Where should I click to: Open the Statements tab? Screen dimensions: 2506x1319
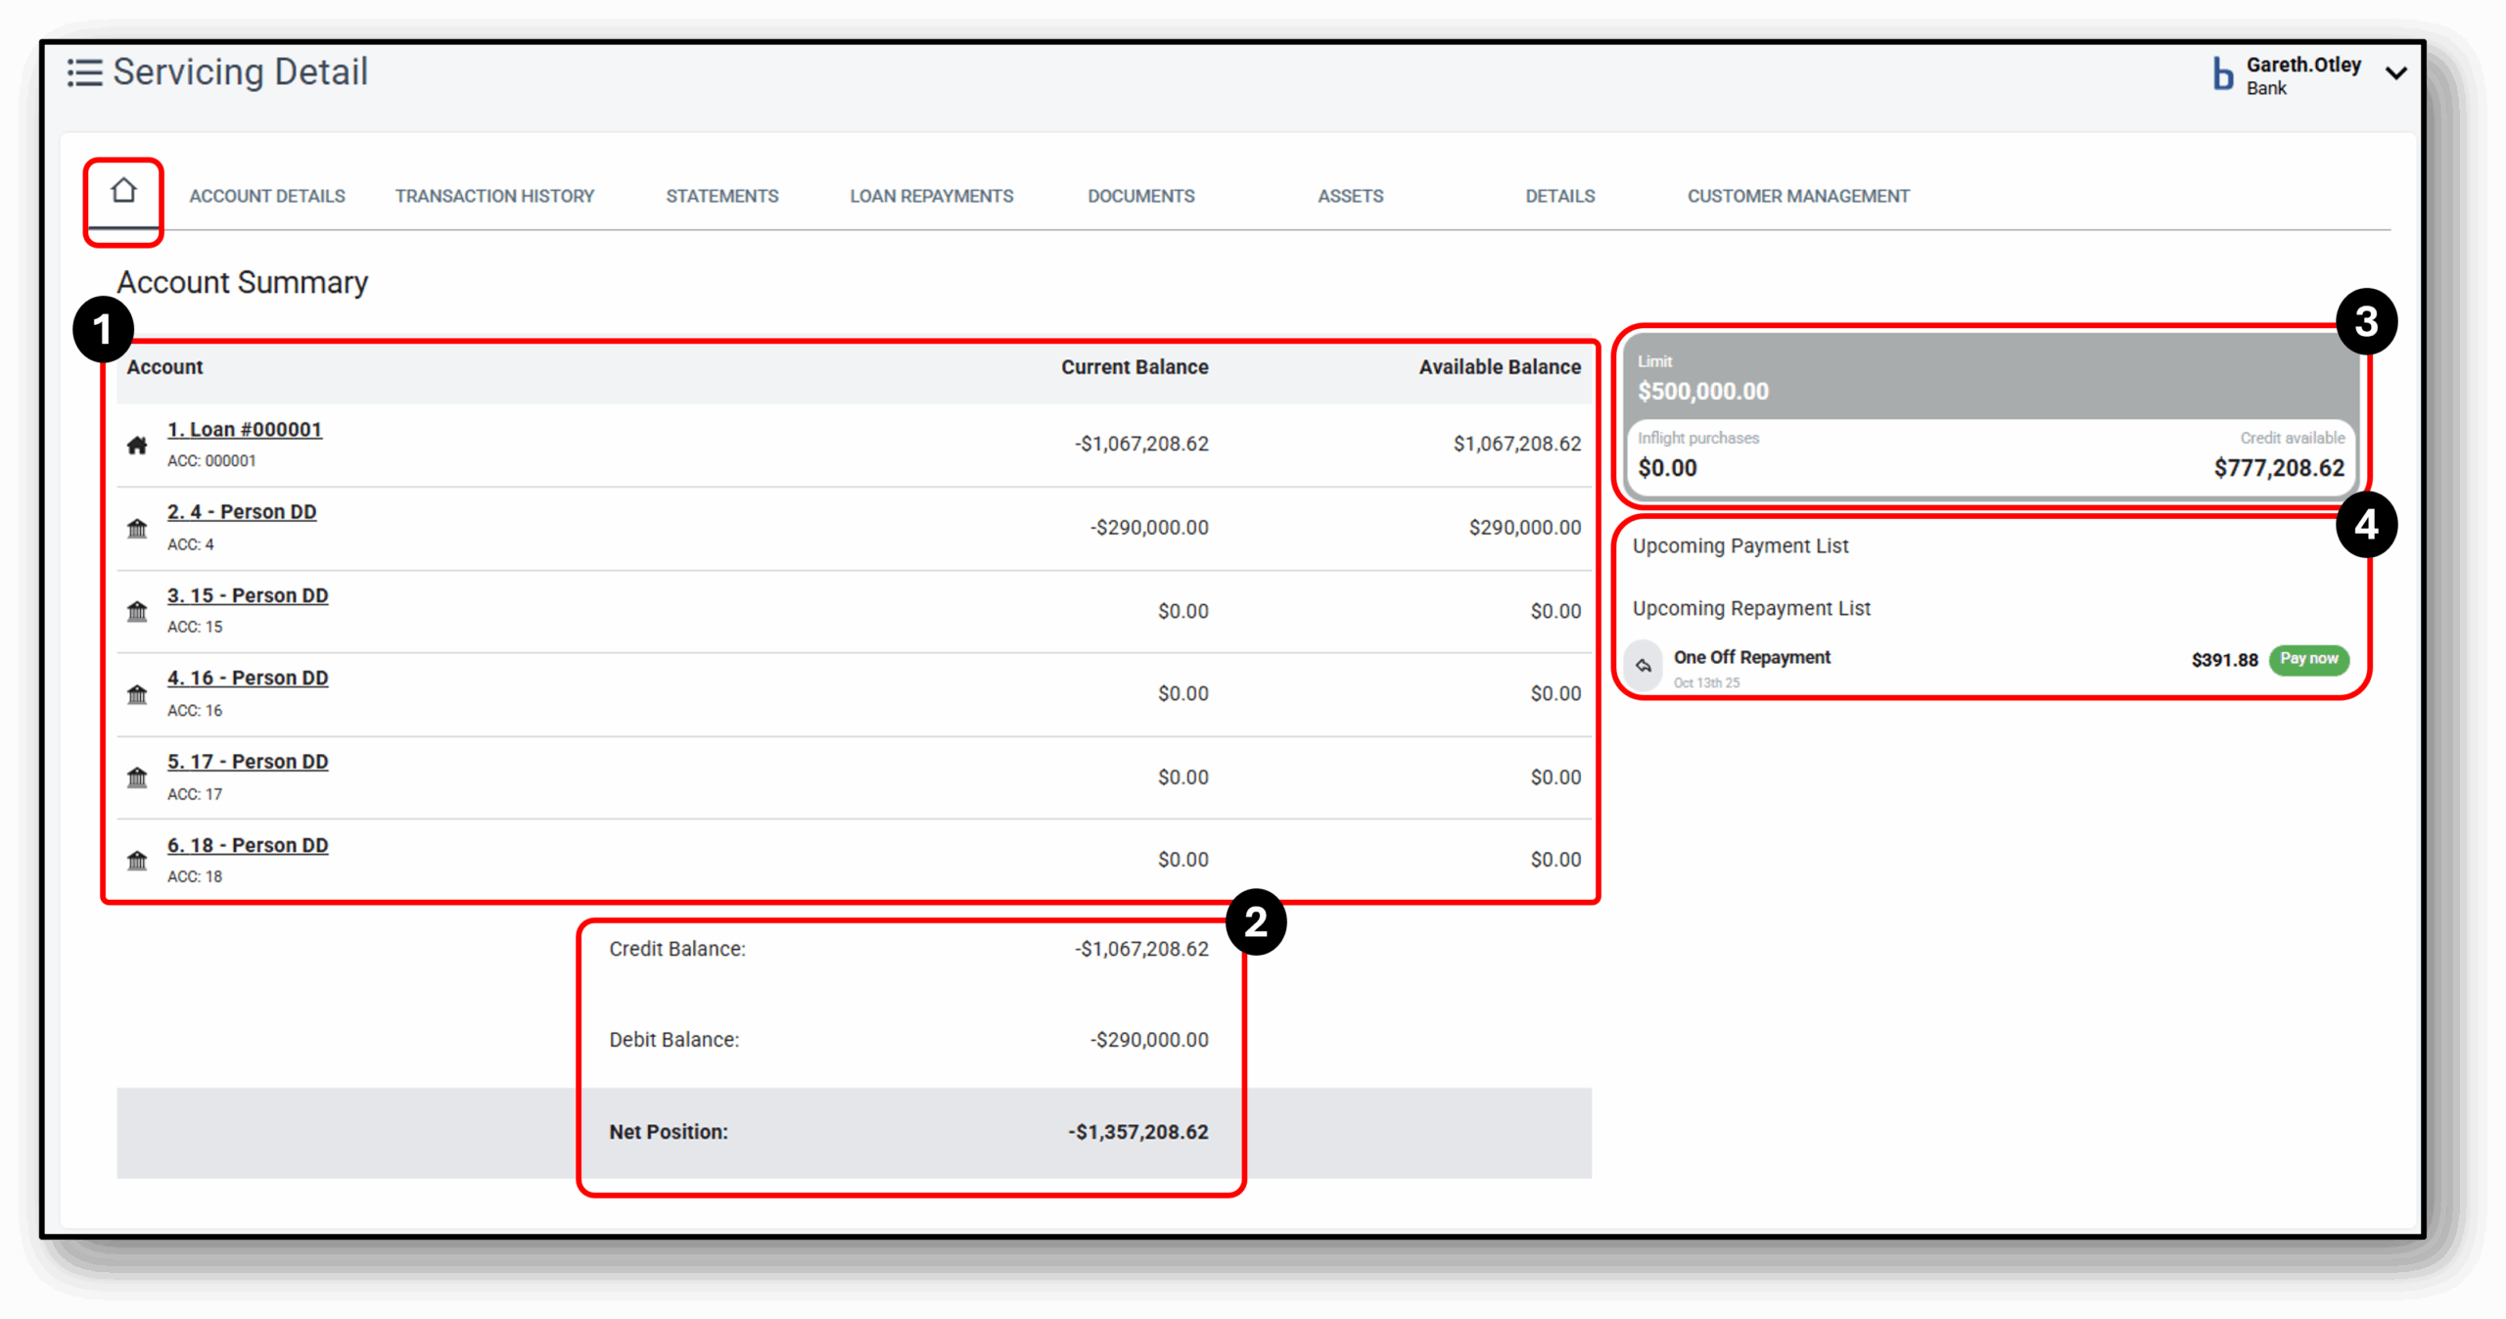point(721,196)
